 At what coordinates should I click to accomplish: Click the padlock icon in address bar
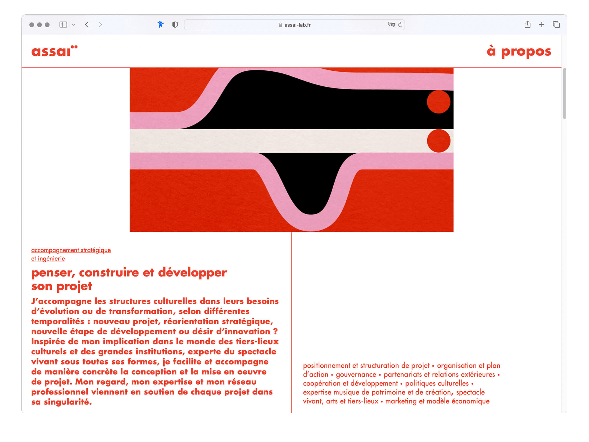click(x=280, y=25)
